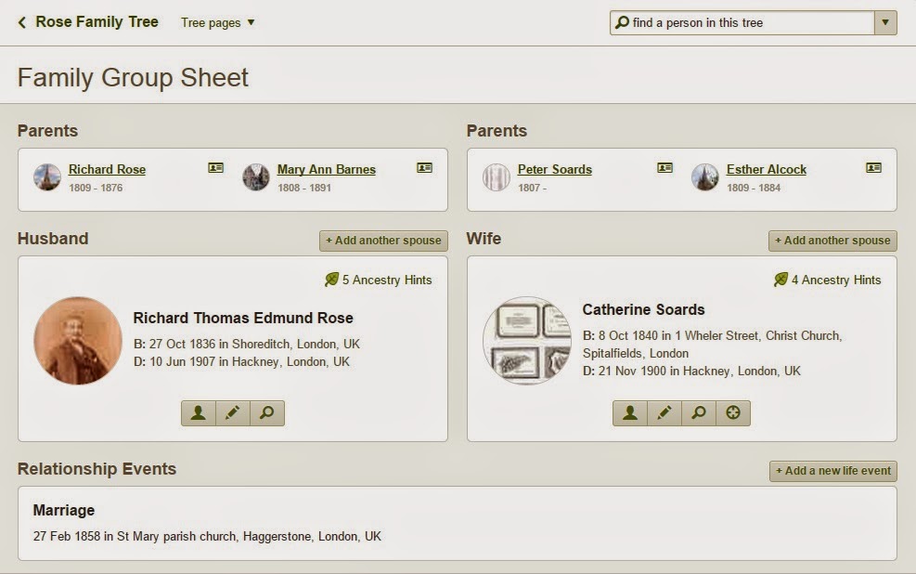The height and width of the screenshot is (574, 916).
Task: Click Richard Thomas Edmund Rose portrait photo
Action: 78,341
